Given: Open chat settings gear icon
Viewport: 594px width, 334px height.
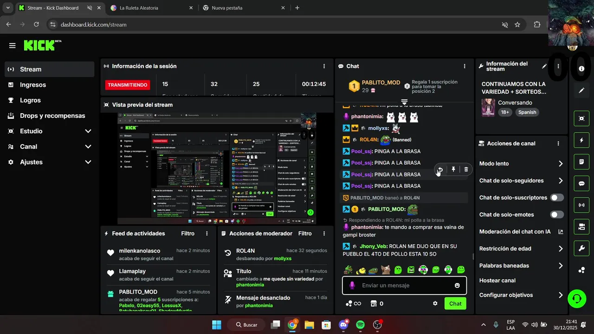Looking at the screenshot, I should [435, 303].
